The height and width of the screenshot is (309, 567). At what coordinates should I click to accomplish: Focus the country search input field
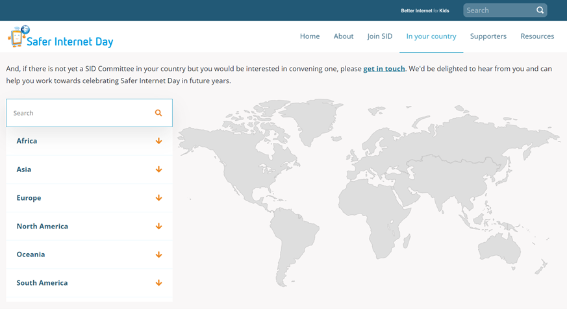[81, 113]
